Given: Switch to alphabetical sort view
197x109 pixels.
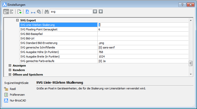Looking at the screenshot, I should point(12,12).
